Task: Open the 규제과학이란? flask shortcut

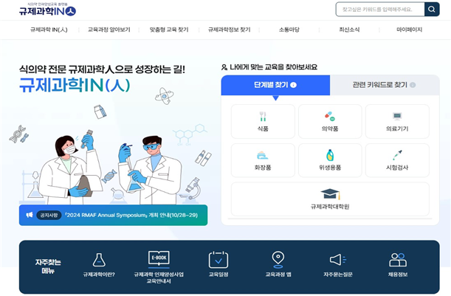Action: click(x=99, y=265)
